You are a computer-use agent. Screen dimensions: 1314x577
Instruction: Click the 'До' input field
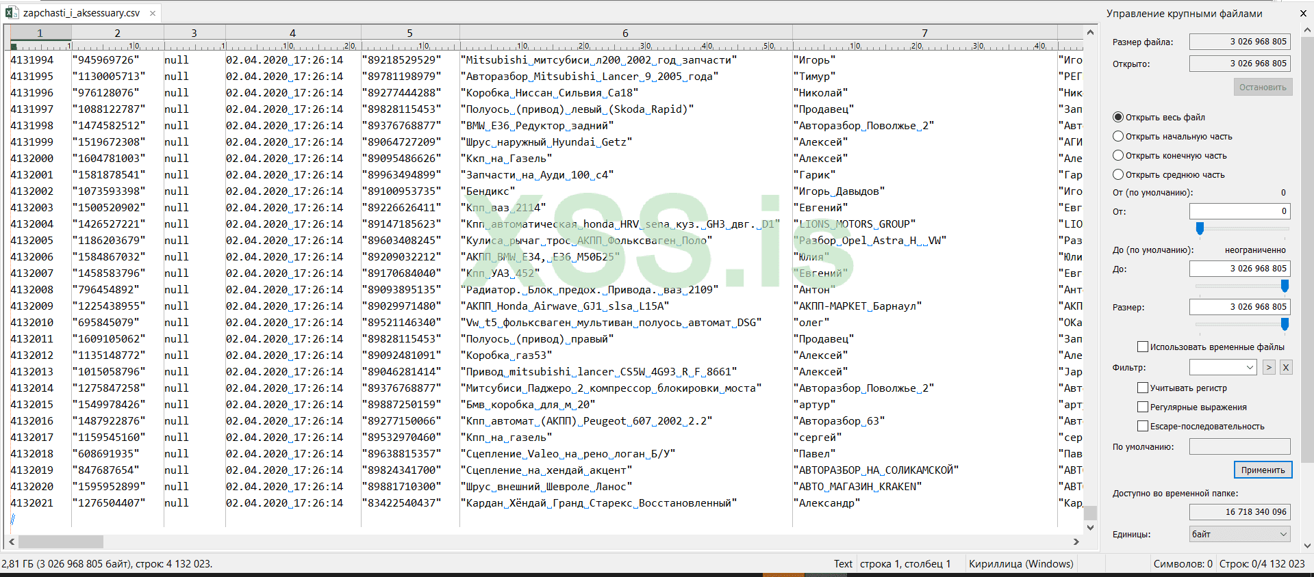1239,269
